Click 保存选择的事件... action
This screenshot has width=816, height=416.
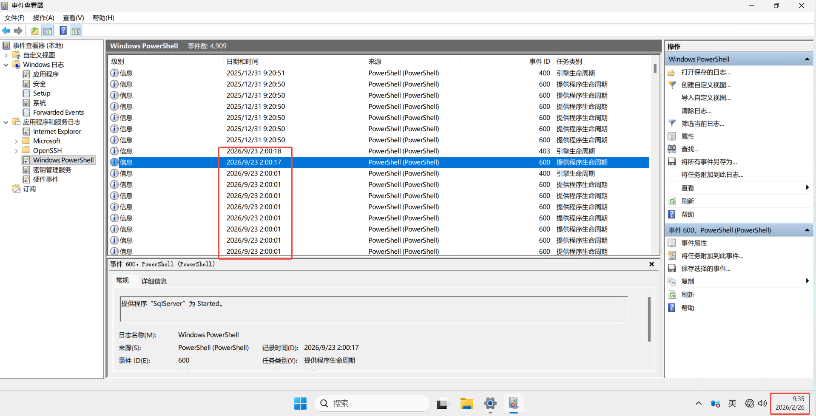pyautogui.click(x=706, y=269)
